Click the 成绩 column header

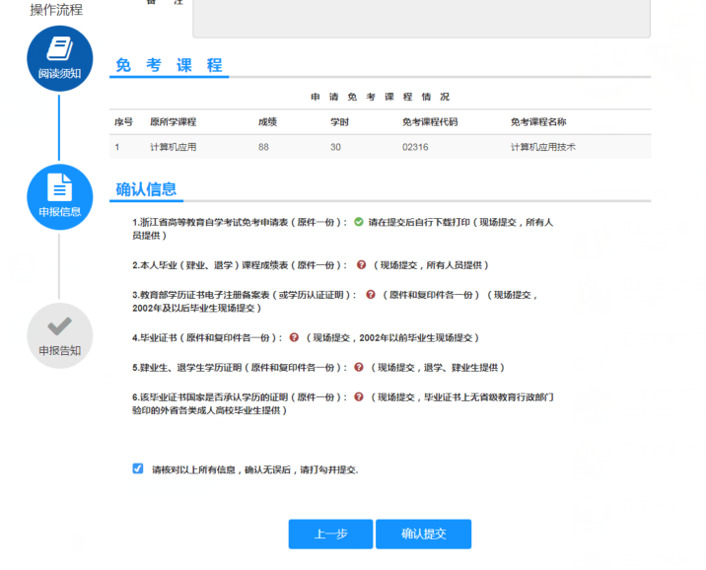click(x=268, y=122)
